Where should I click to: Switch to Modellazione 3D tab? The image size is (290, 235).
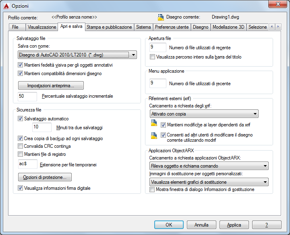tap(228, 27)
